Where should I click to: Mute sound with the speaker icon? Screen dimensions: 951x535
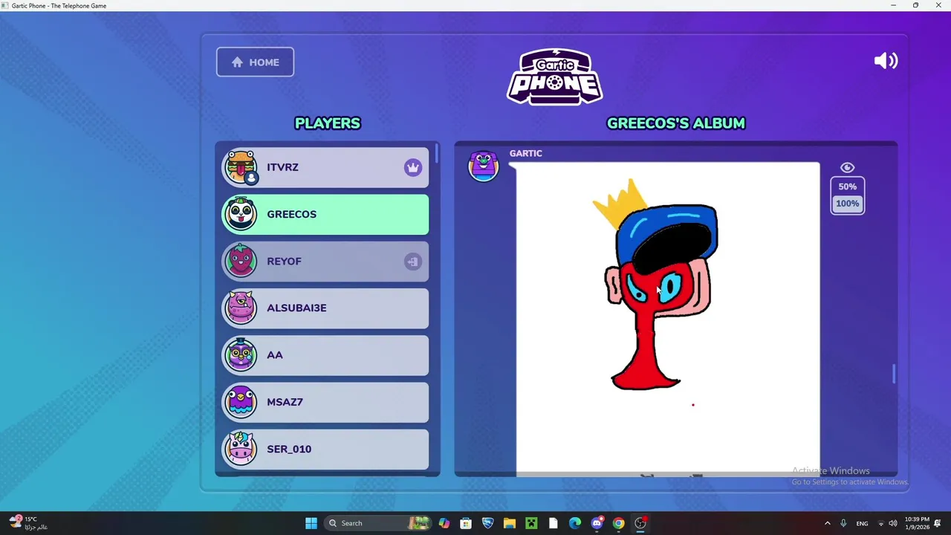(x=886, y=61)
